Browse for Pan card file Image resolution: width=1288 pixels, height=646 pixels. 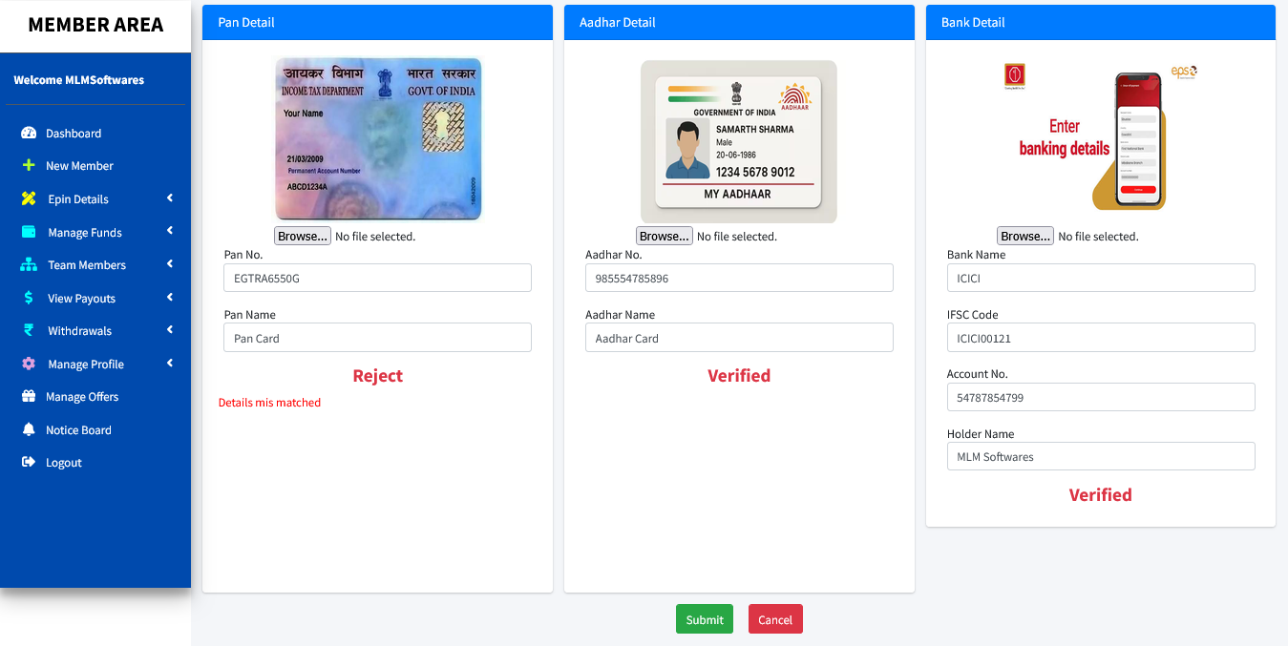[x=303, y=236]
